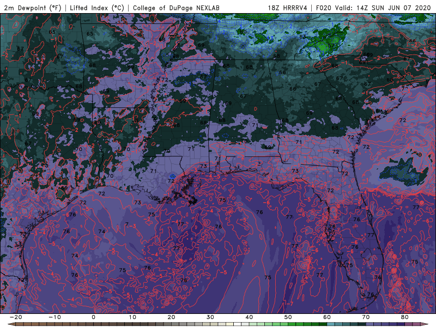Click the "18Z HRRRV4" model run label

tap(288, 8)
